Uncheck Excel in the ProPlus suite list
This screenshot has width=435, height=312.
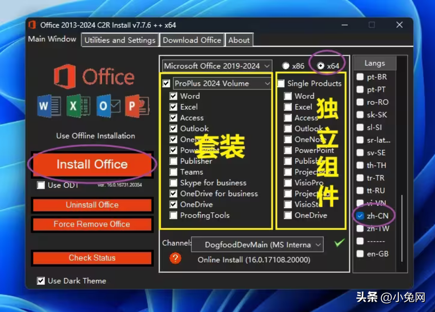[x=173, y=107]
